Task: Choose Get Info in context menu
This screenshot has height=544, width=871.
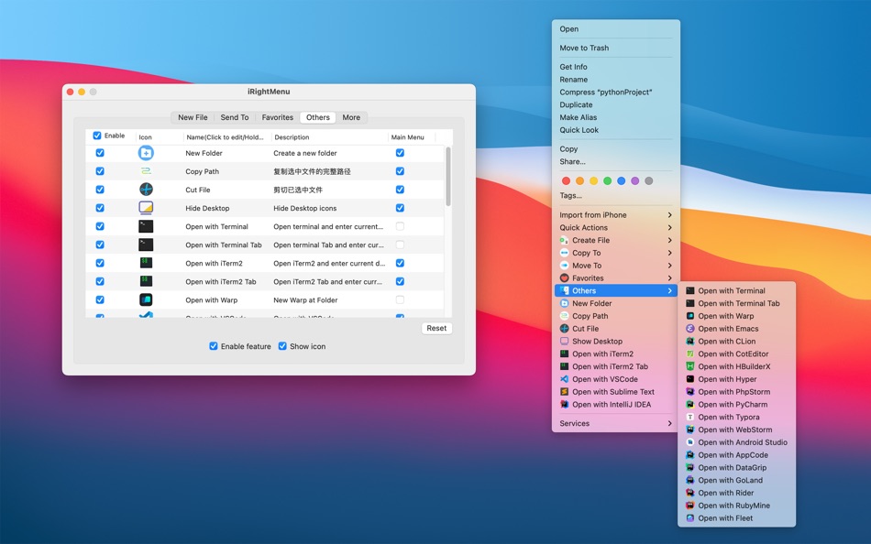Action: point(615,67)
